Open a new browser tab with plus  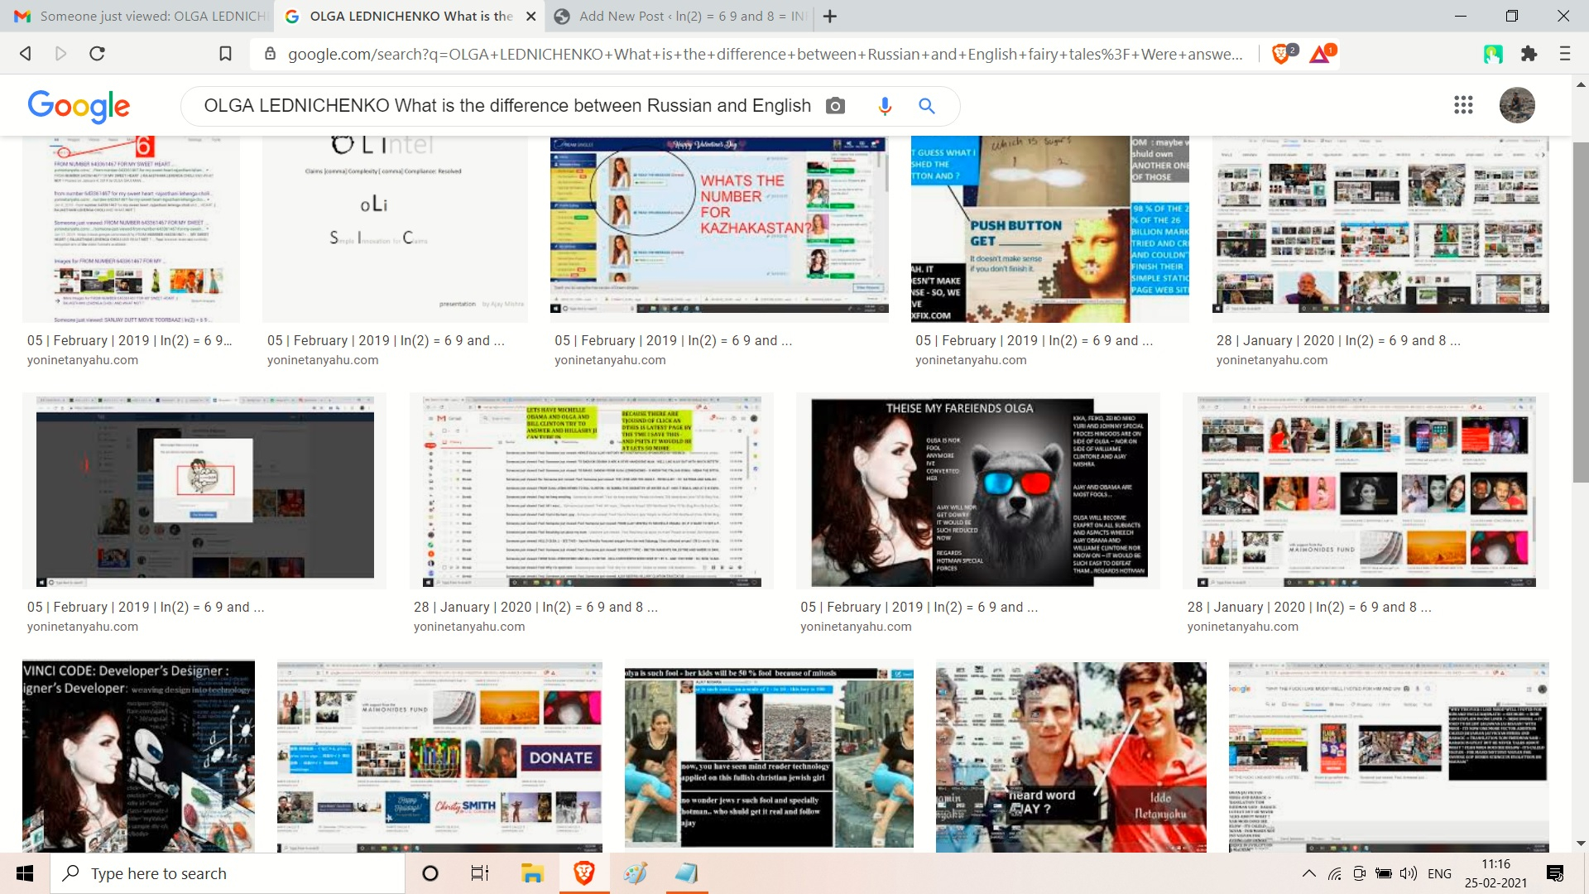tap(830, 16)
